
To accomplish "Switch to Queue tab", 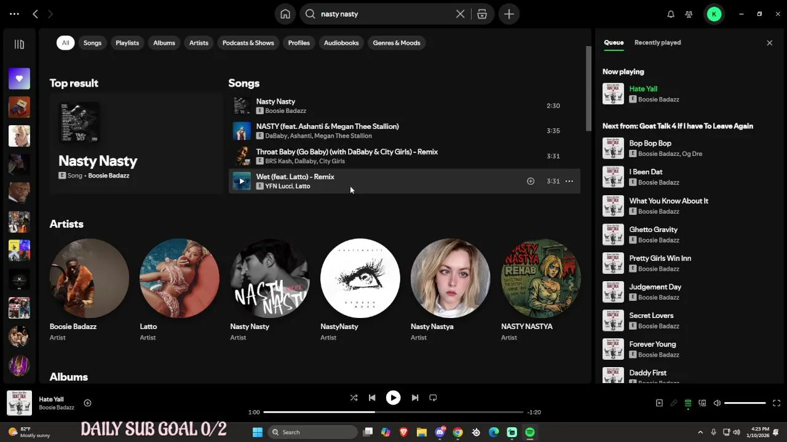I will click(614, 42).
